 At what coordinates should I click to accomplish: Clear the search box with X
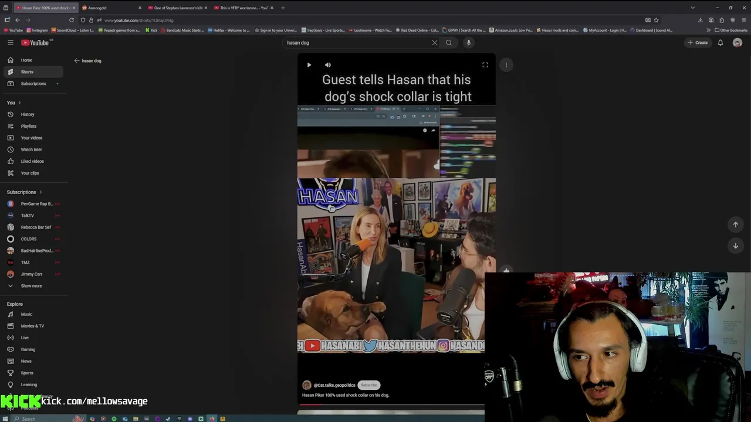click(x=435, y=42)
